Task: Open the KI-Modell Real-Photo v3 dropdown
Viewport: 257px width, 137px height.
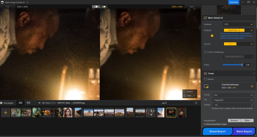Action: coord(238,30)
